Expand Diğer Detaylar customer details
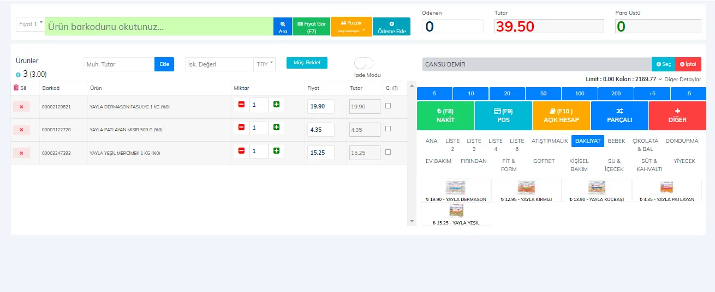The height and width of the screenshot is (292, 715). click(680, 79)
